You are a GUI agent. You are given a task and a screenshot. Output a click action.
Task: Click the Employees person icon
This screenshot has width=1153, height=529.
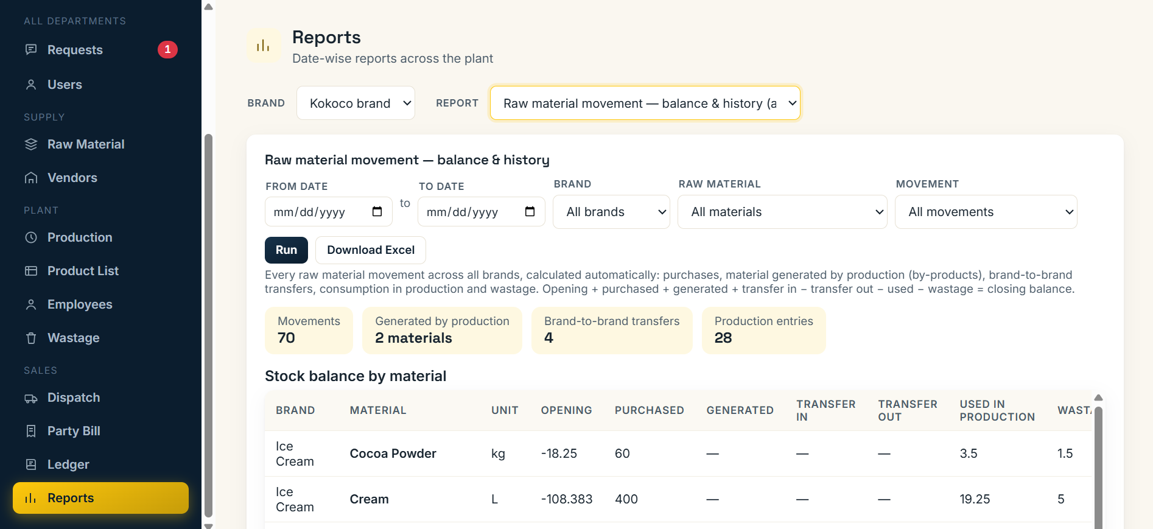[x=31, y=304]
